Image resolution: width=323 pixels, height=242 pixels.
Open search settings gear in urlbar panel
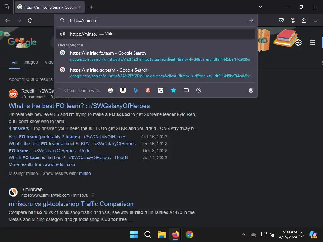[x=251, y=90]
